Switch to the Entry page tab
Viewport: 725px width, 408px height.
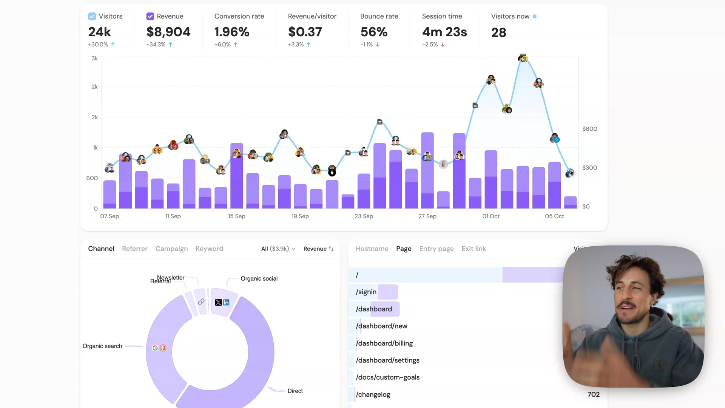click(x=437, y=249)
